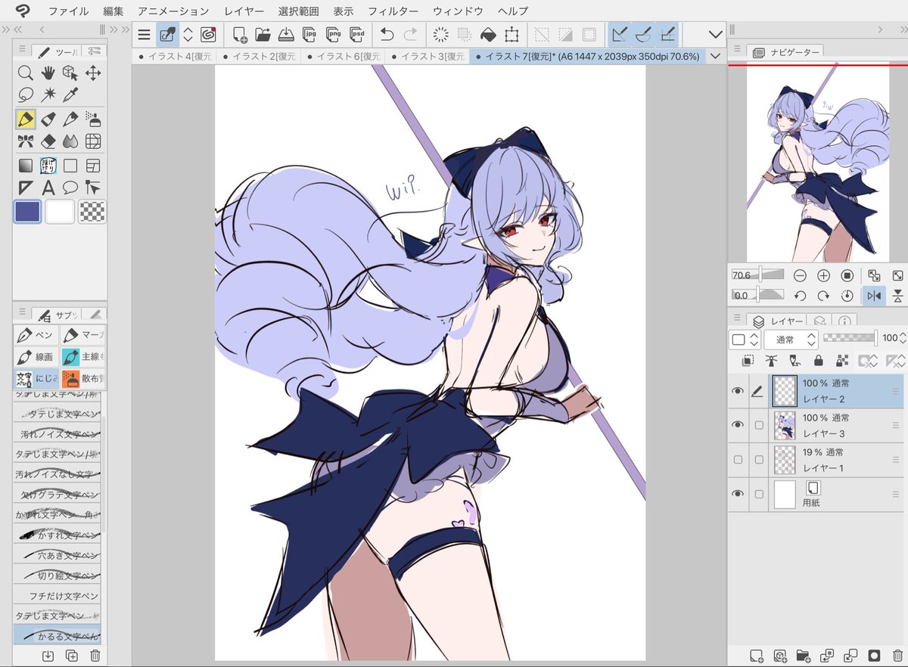This screenshot has width=908, height=667.
Task: Export as PNG from command bar
Action: pyautogui.click(x=332, y=35)
